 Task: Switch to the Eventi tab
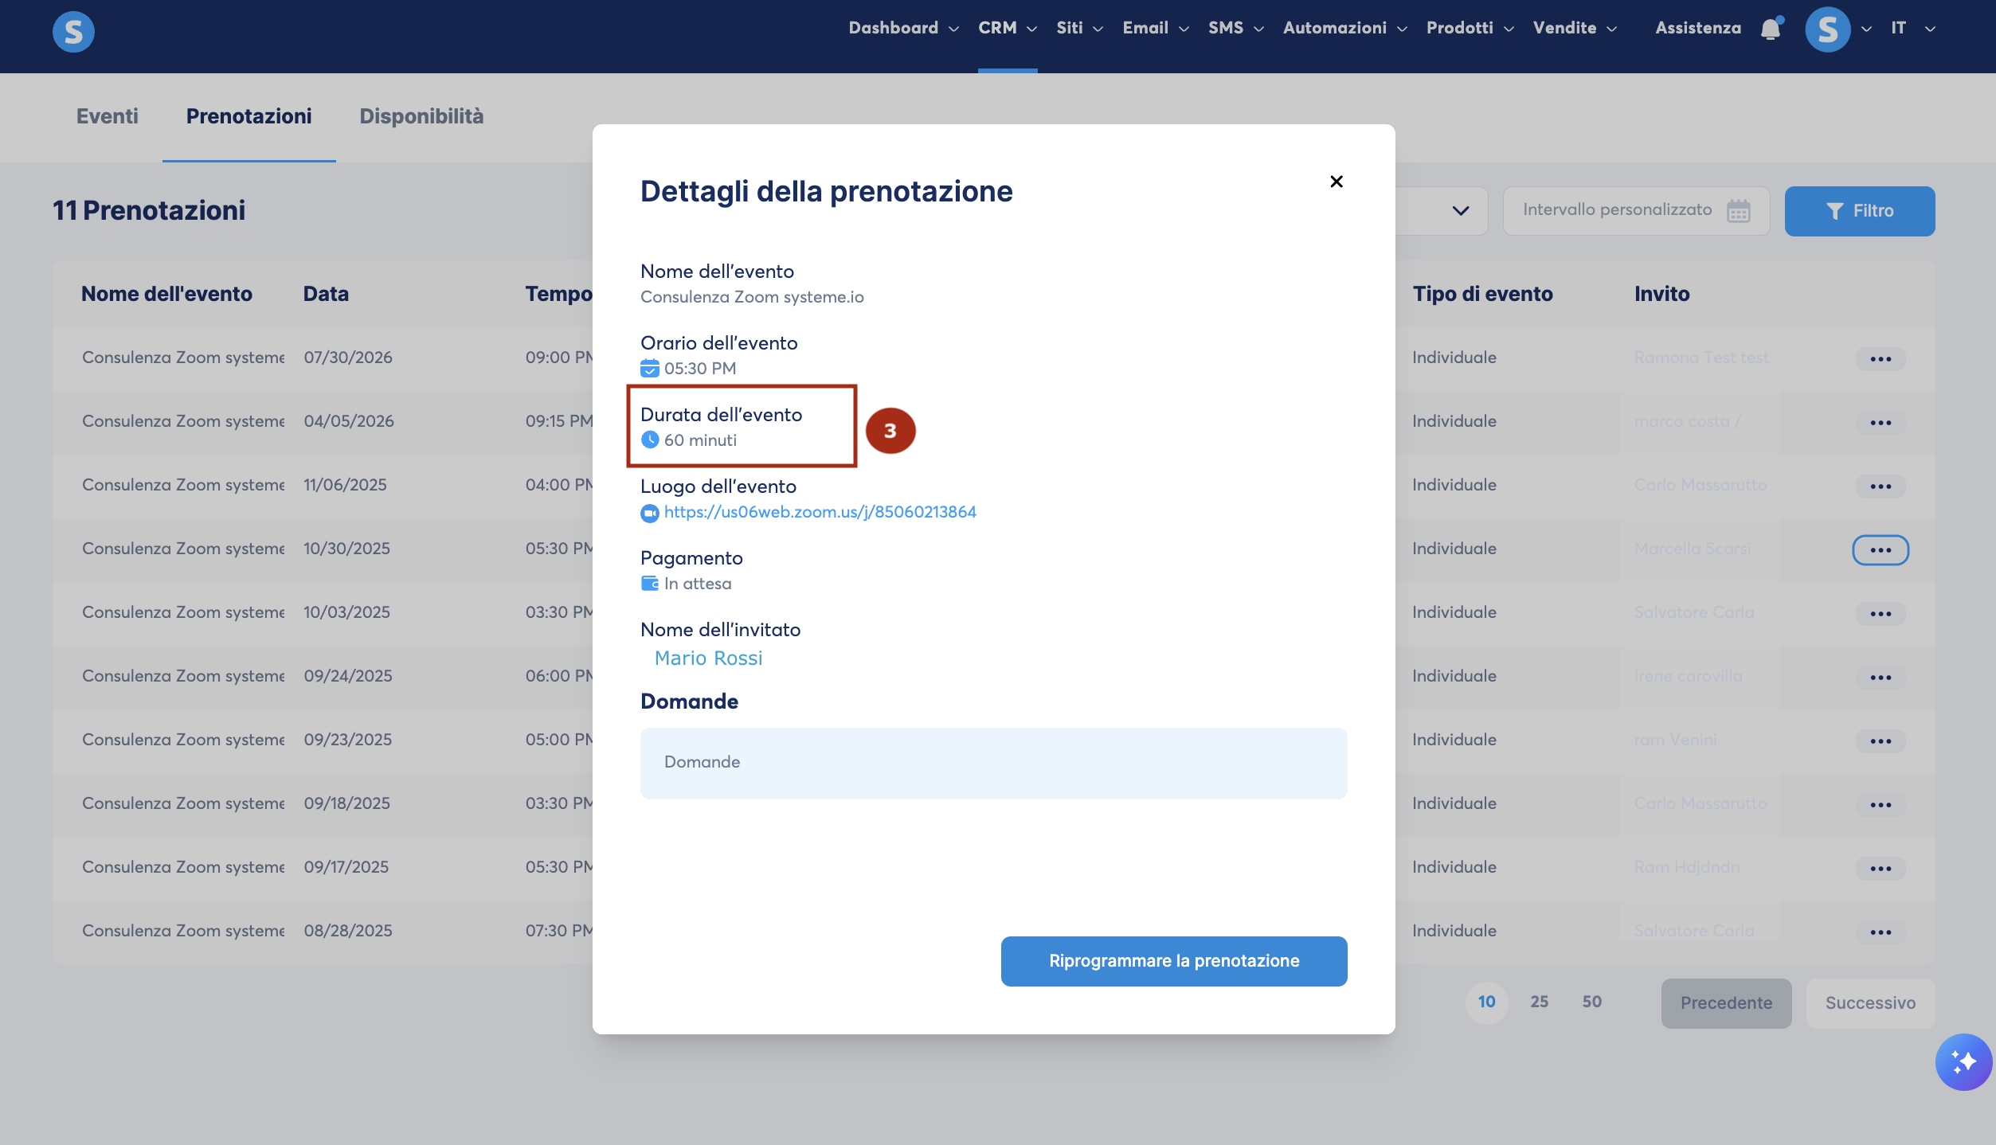107,116
